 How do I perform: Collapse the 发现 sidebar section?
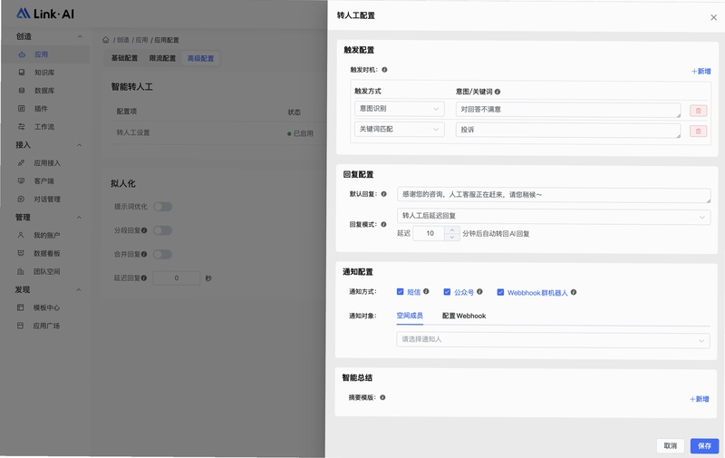click(79, 289)
